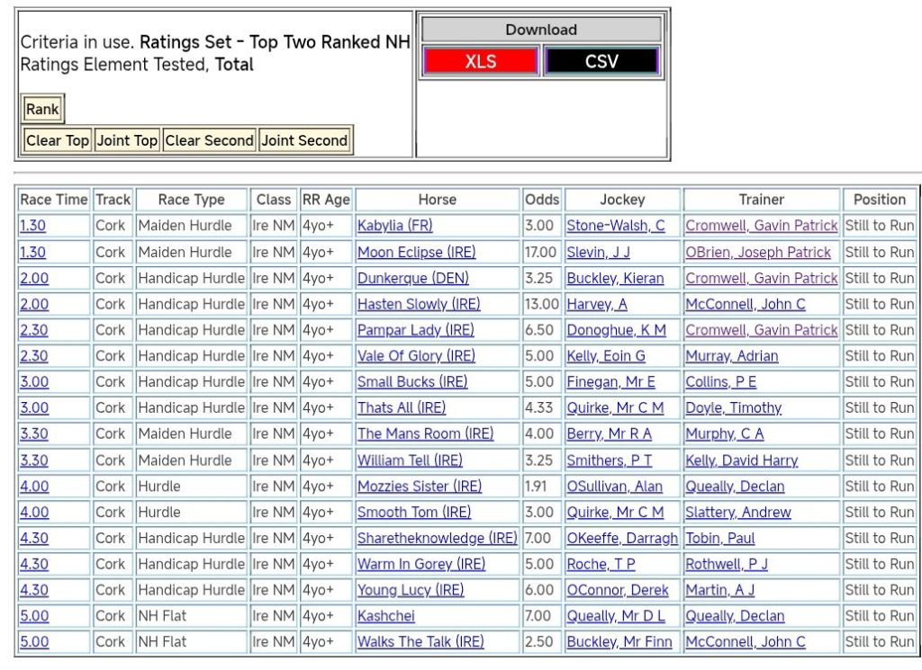The image size is (922, 670).
Task: View jockey Smithers, P T
Action: [609, 460]
